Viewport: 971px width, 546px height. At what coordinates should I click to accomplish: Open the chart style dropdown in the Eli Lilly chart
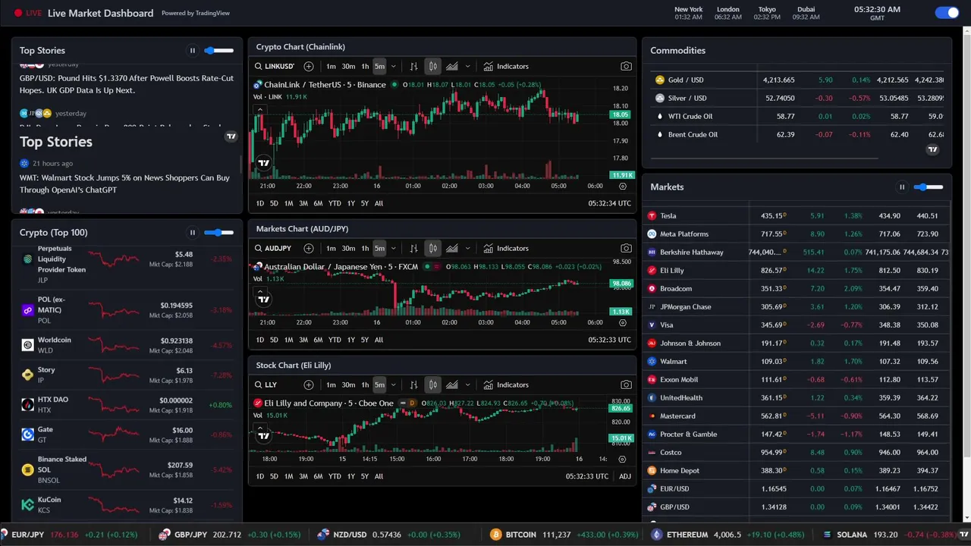tap(468, 385)
